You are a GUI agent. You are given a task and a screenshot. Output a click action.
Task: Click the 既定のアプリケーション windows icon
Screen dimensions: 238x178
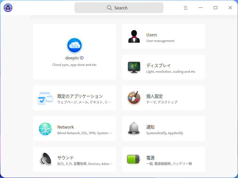45,98
